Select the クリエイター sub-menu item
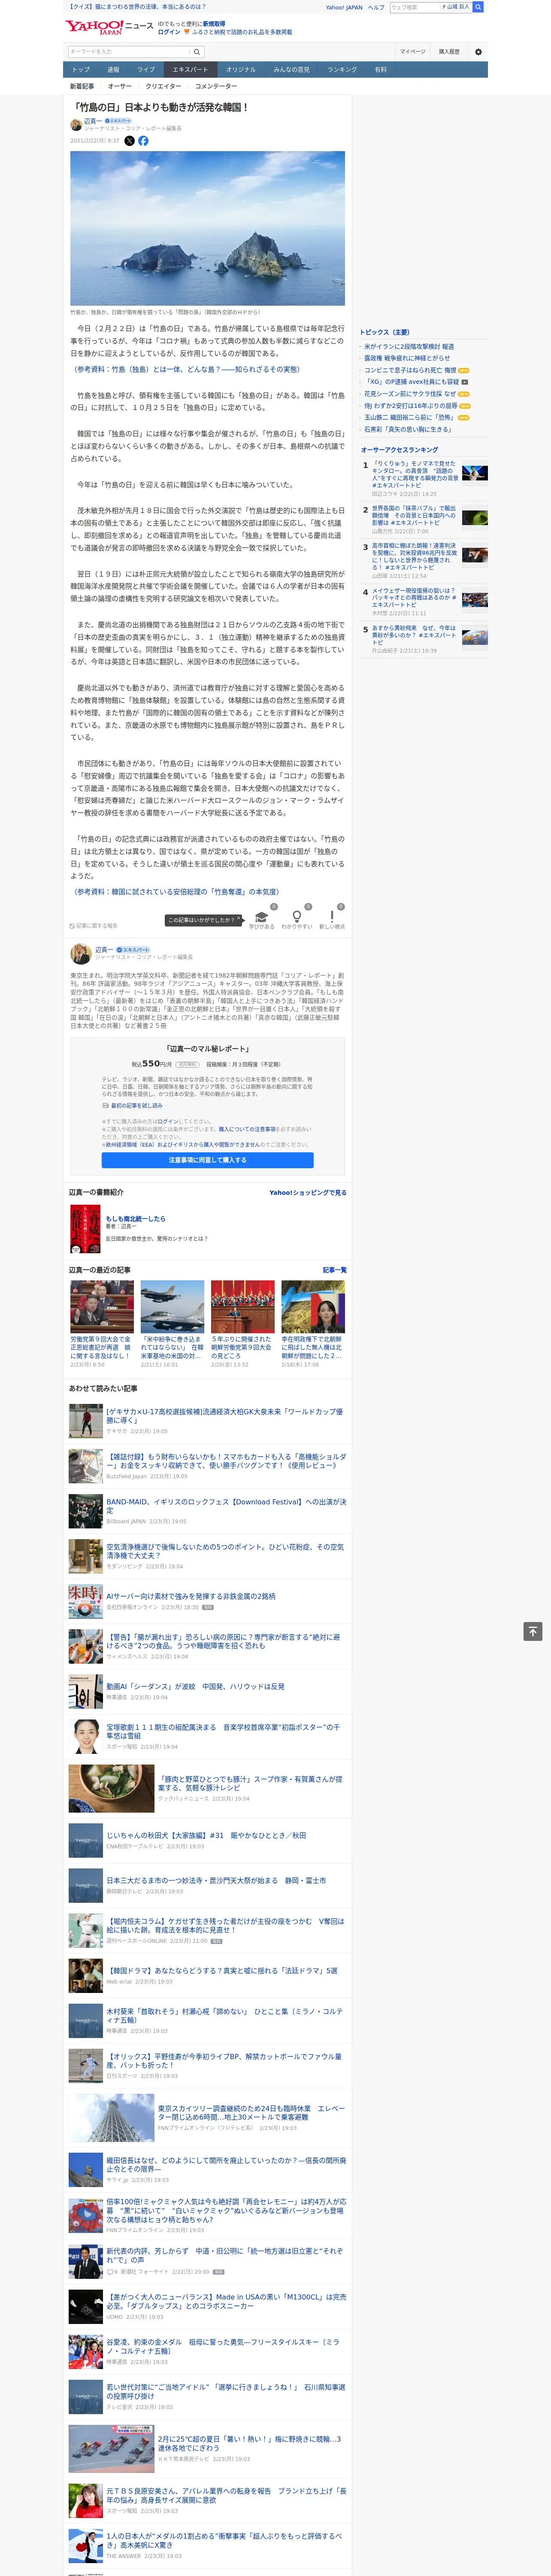Viewport: 551px width, 2576px height. (x=163, y=87)
